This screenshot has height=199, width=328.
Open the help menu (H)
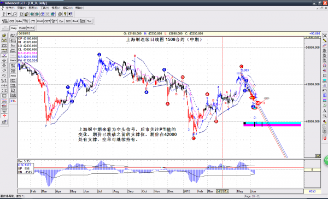(80, 8)
